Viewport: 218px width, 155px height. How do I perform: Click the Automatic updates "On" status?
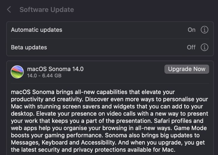192,30
